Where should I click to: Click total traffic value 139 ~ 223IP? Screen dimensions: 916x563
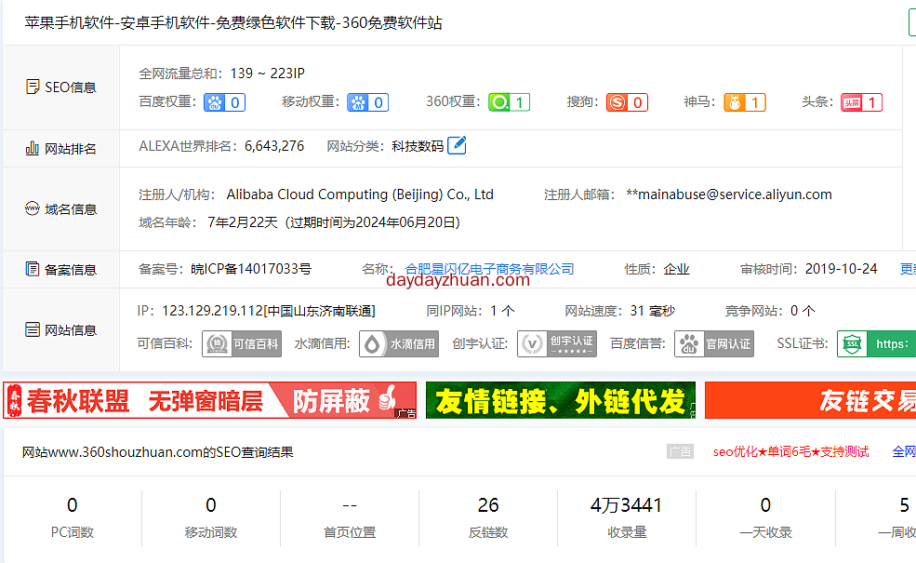coord(268,74)
